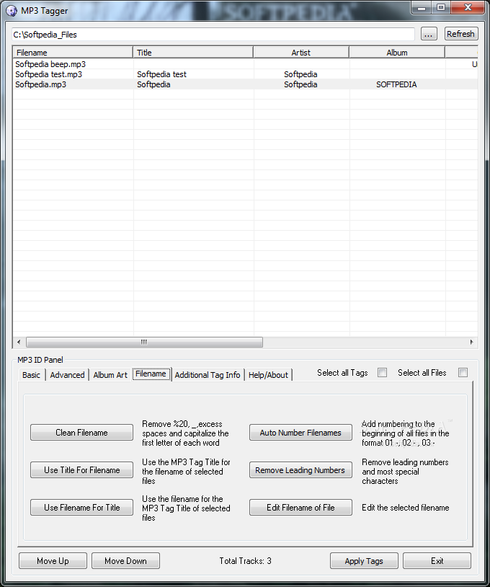The width and height of the screenshot is (490, 587).
Task: Click the Clean Filename button
Action: point(81,433)
